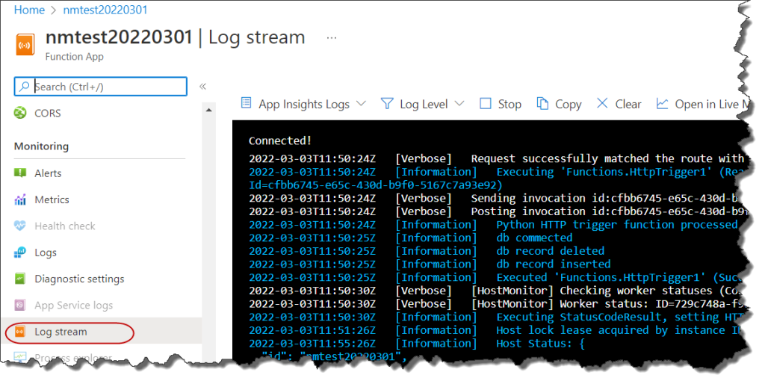Image resolution: width=765 pixels, height=384 pixels.
Task: Click the Diagnostic settings icon
Action: pos(20,279)
